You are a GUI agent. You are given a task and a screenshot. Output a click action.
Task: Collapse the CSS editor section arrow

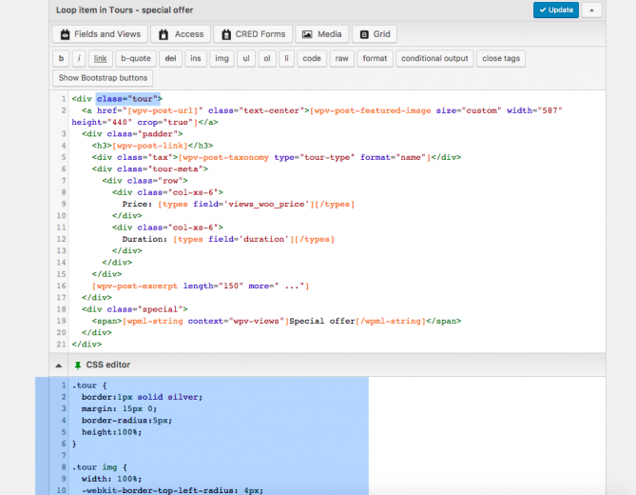tap(59, 365)
